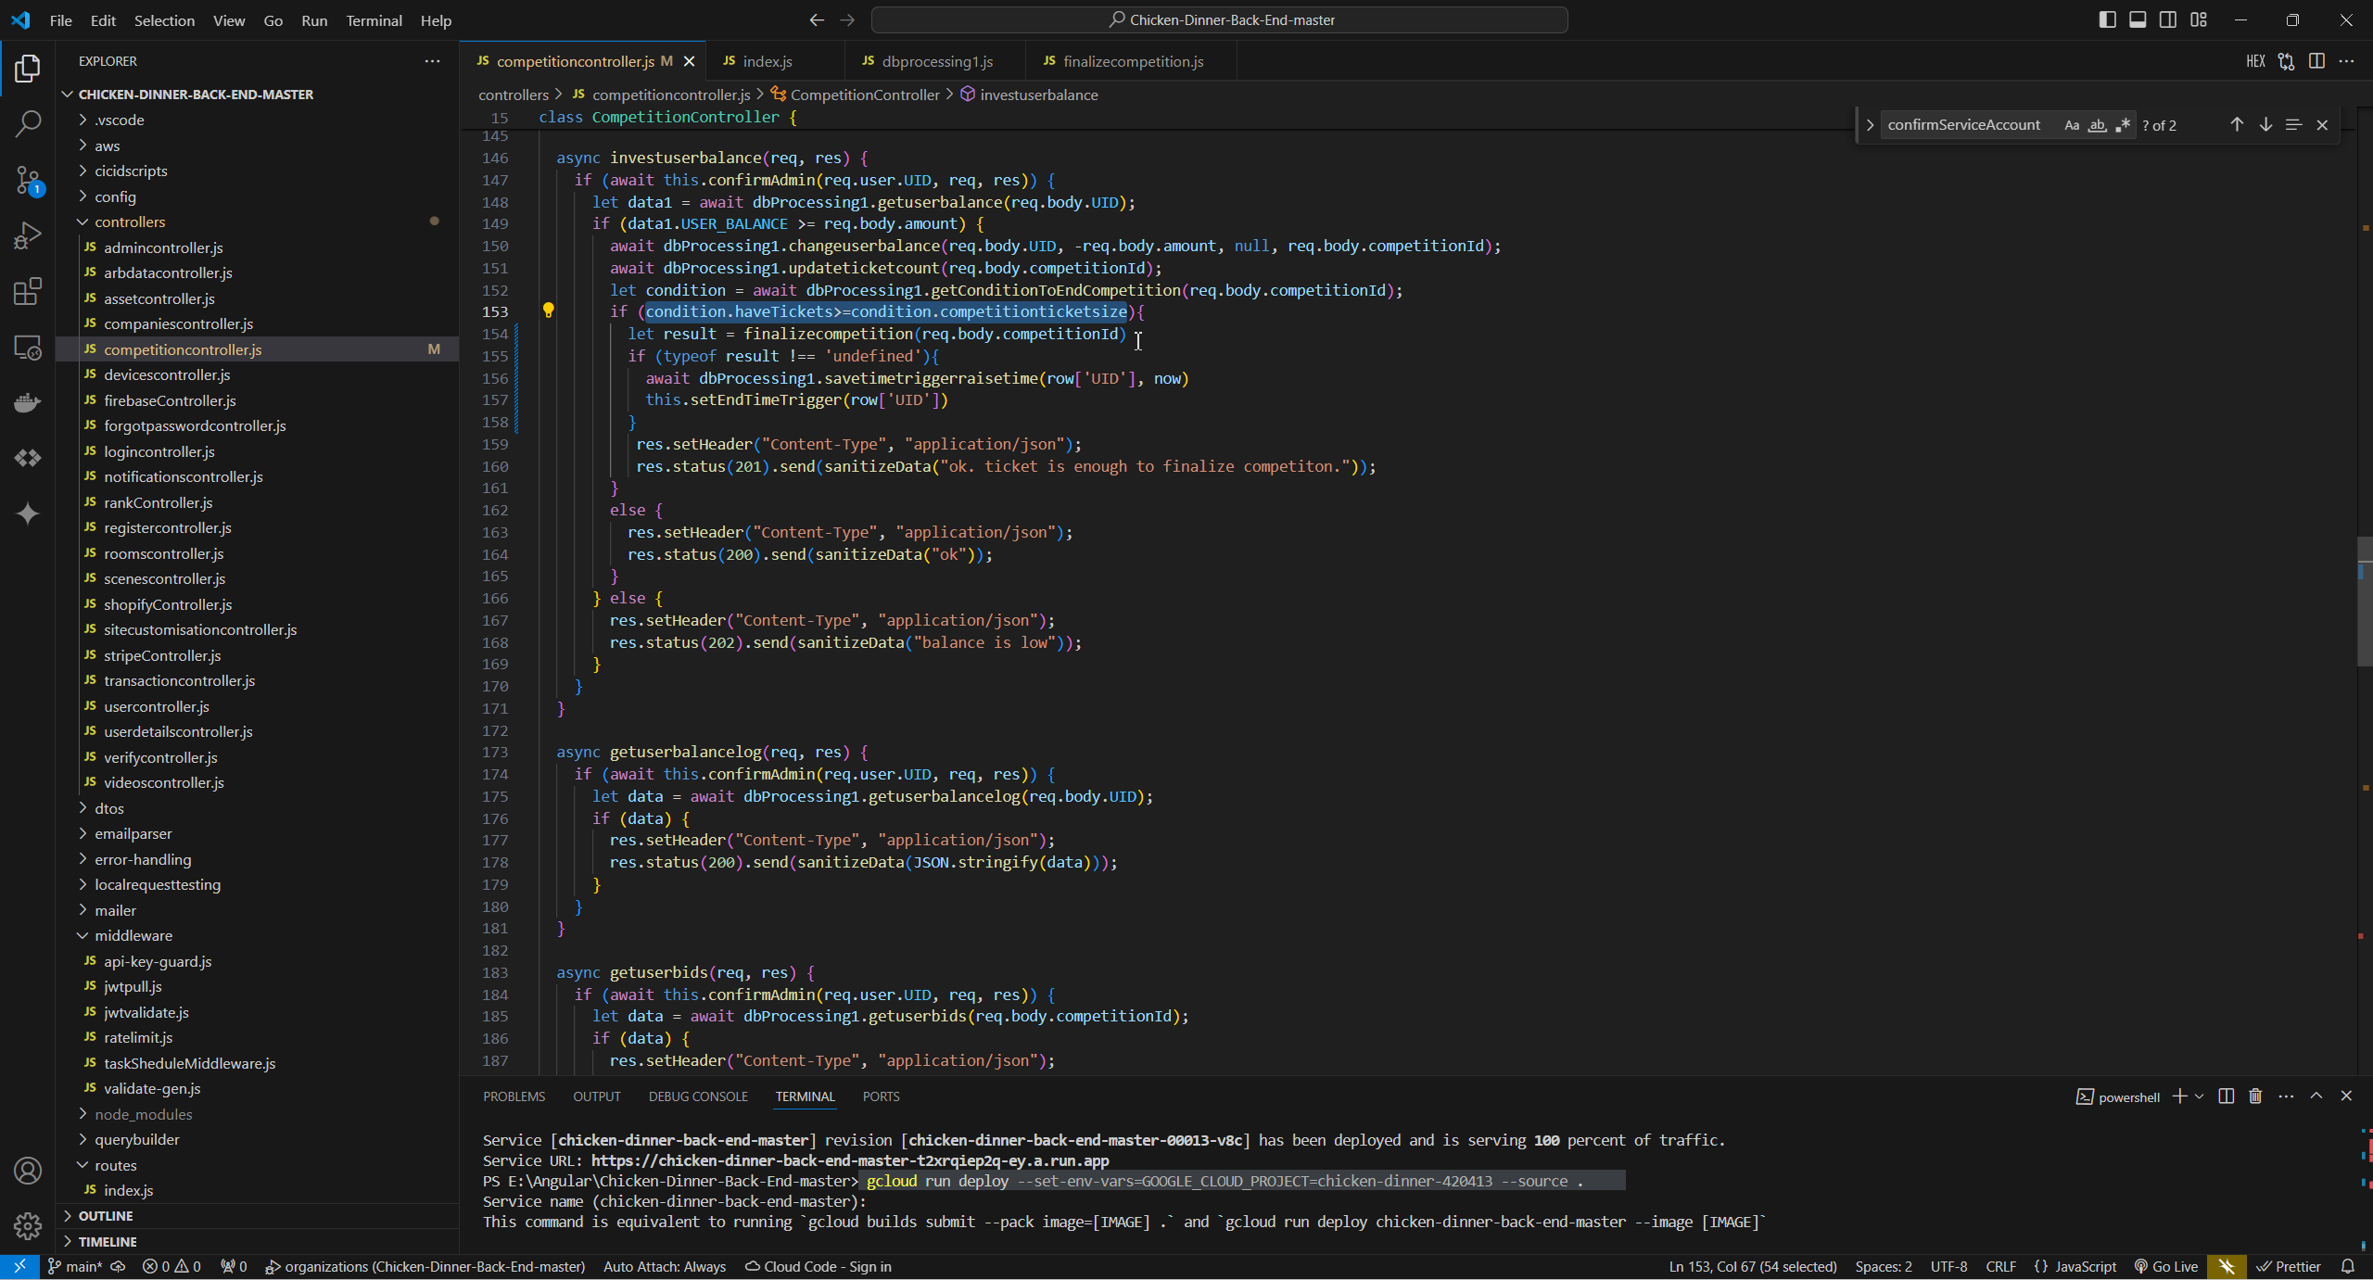2373x1280 pixels.
Task: Expand the OUTLINE section
Action: point(106,1215)
